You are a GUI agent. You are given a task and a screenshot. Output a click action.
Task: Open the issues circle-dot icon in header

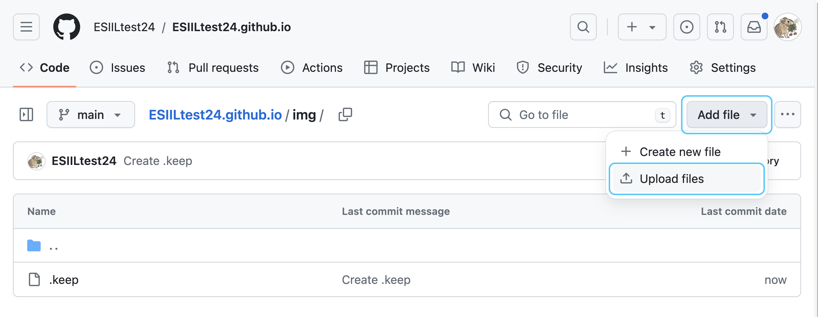687,27
